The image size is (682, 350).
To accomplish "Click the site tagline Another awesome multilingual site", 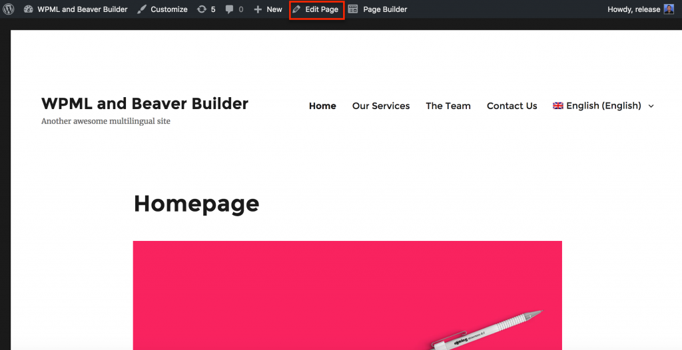I will pyautogui.click(x=106, y=121).
